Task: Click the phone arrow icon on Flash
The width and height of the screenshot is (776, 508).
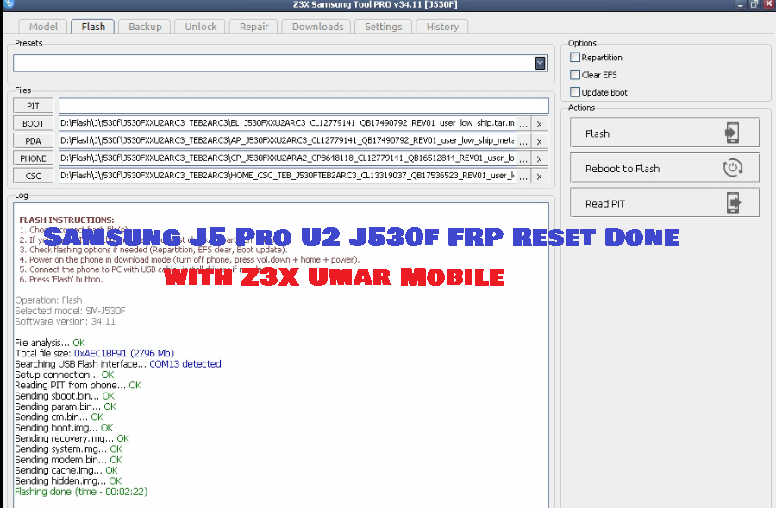Action: [x=732, y=133]
